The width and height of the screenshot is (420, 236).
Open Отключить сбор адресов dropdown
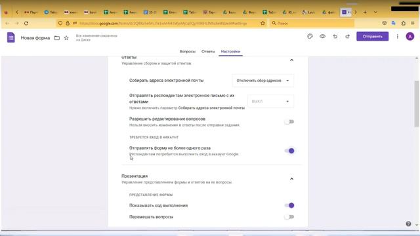coord(262,81)
